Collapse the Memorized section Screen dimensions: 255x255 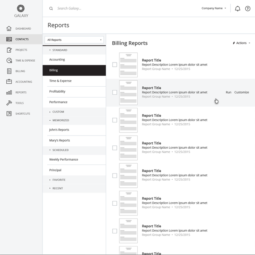(x=74, y=120)
